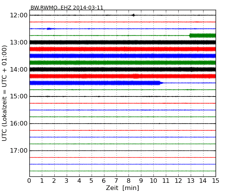245x196 pixels.
Task: Select the 16:00 y-axis time label
Action: point(19,124)
